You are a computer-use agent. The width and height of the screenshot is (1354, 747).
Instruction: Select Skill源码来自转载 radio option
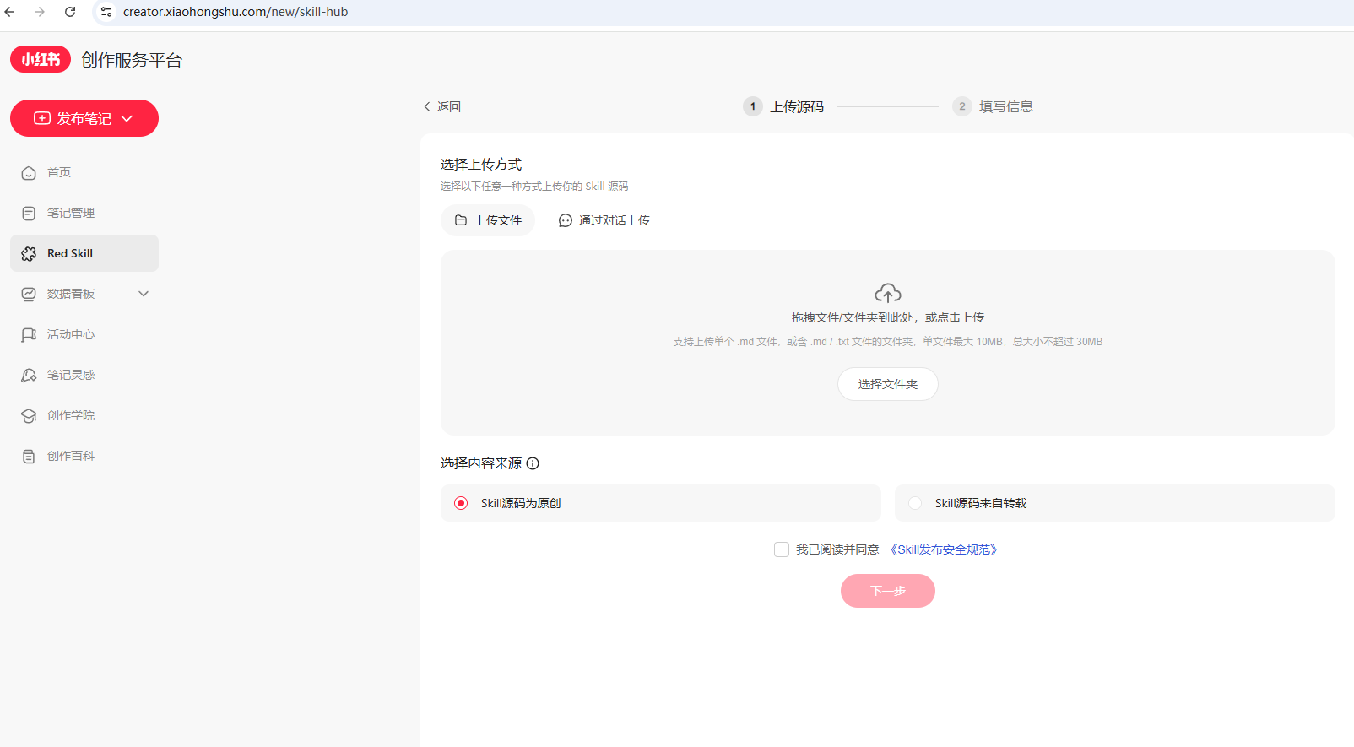pyautogui.click(x=915, y=503)
